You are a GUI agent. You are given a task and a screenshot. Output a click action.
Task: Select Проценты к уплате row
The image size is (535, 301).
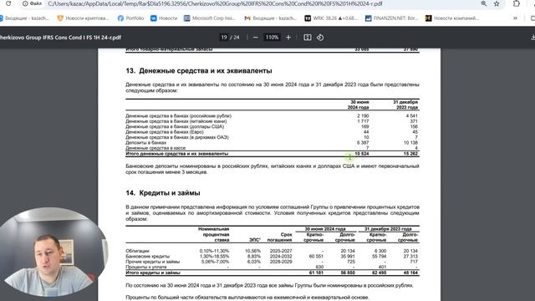pos(273,268)
